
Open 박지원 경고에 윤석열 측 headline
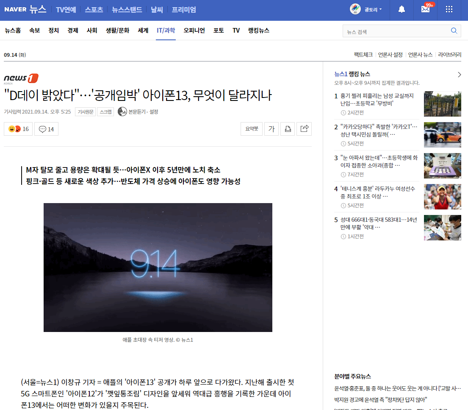click(x=381, y=399)
